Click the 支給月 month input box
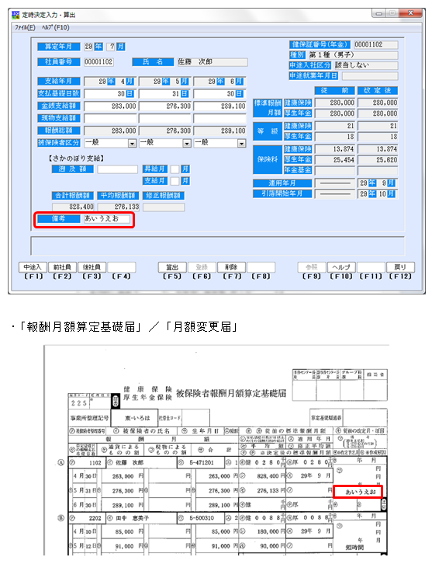This screenshot has height=571, width=432. 175,181
